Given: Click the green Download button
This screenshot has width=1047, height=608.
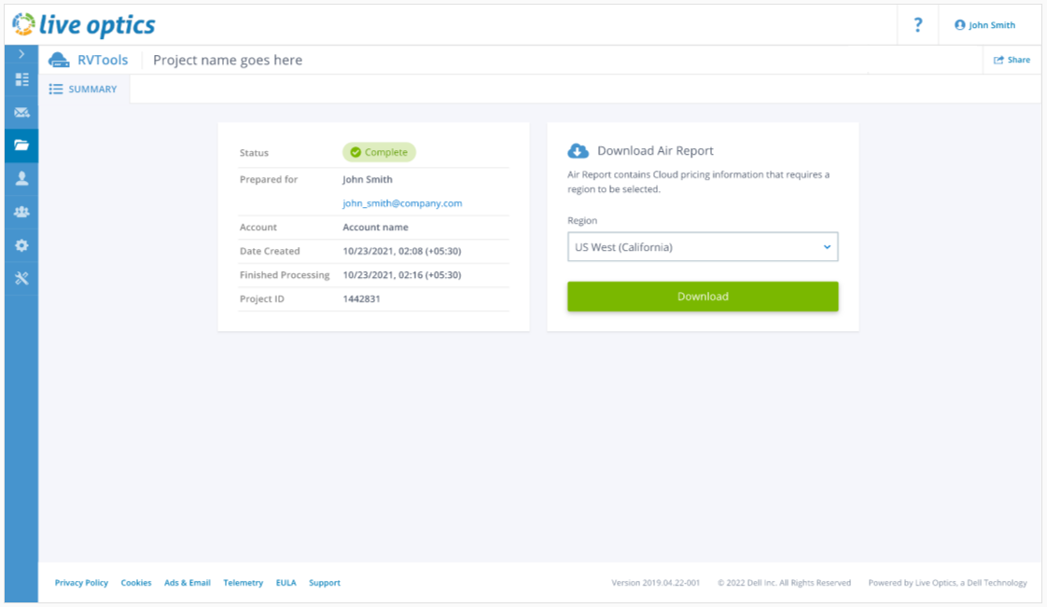Looking at the screenshot, I should (x=703, y=297).
